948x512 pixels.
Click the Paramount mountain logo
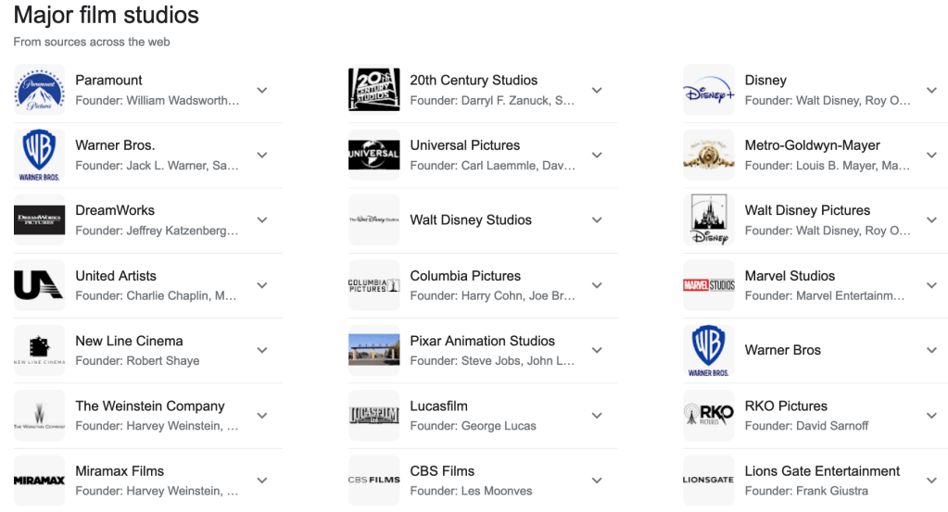point(40,90)
